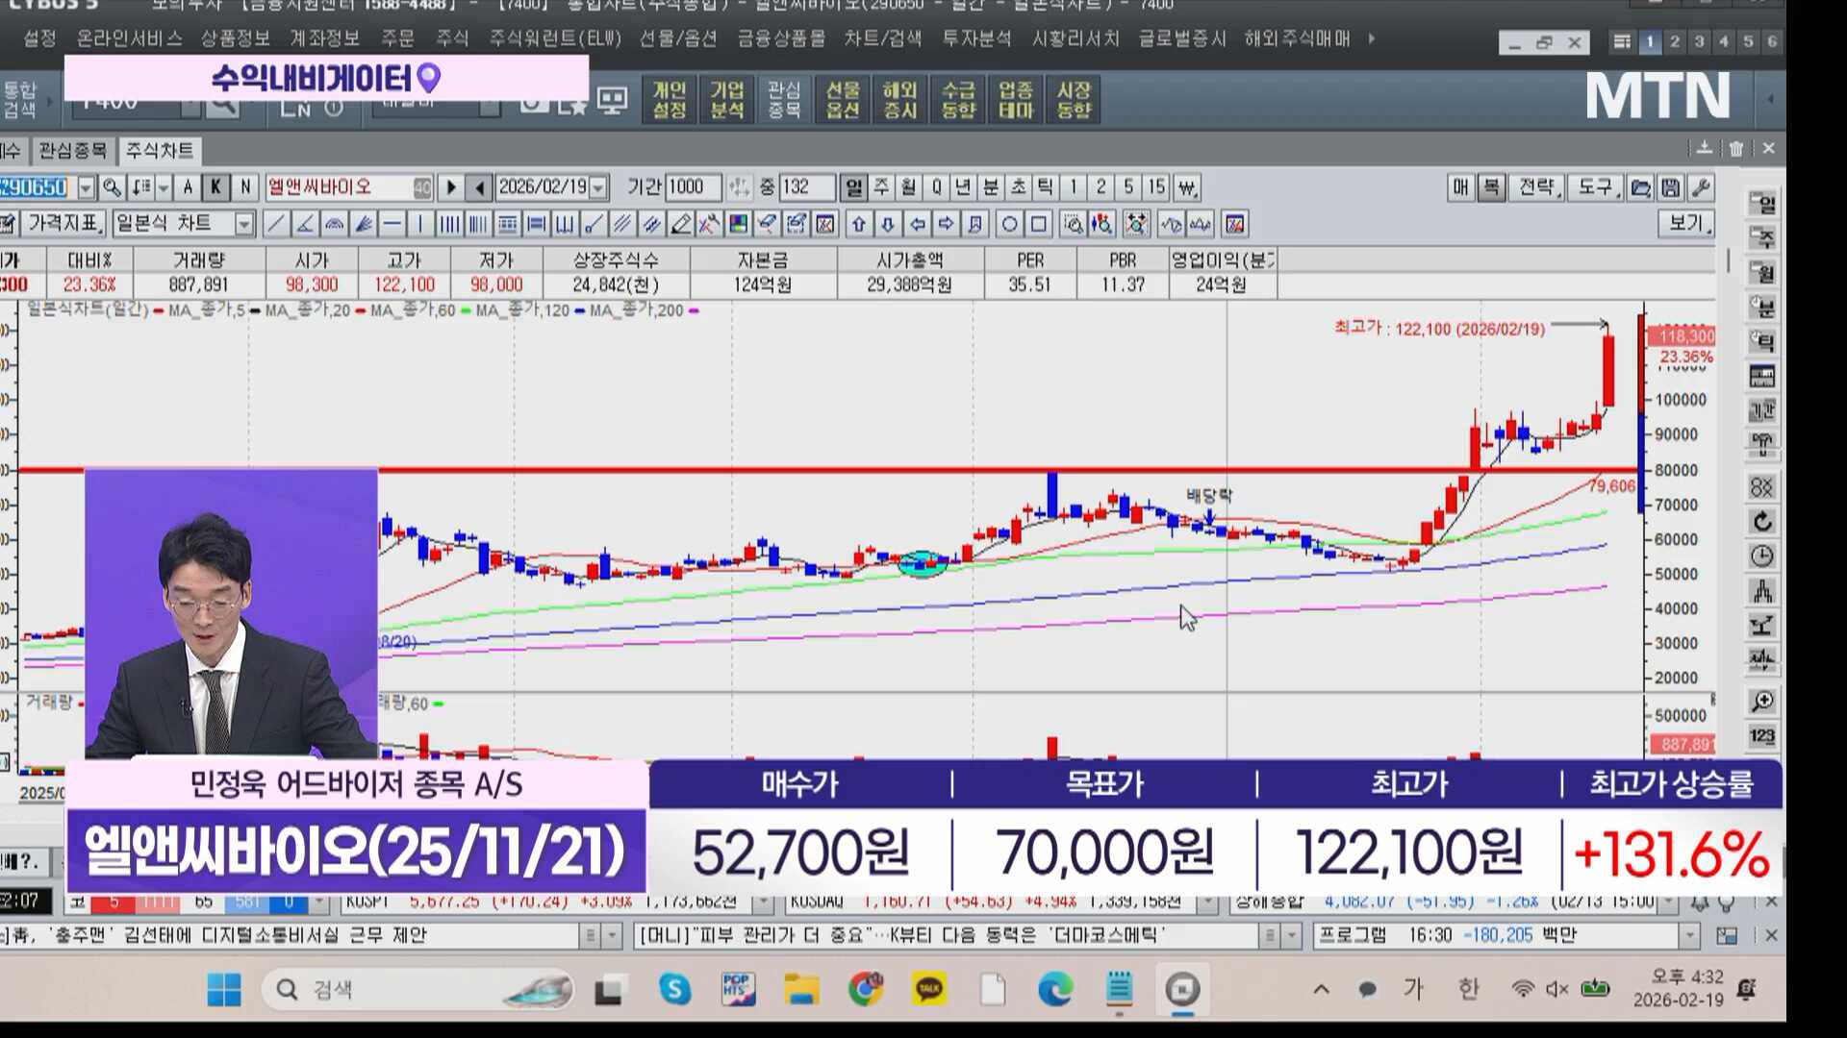Click the zoom-in magnifier sidebar icon
This screenshot has height=1038, width=1847.
(1762, 702)
